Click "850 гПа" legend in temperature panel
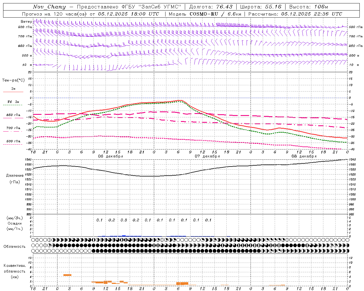364x291 pixels. pyautogui.click(x=13, y=115)
